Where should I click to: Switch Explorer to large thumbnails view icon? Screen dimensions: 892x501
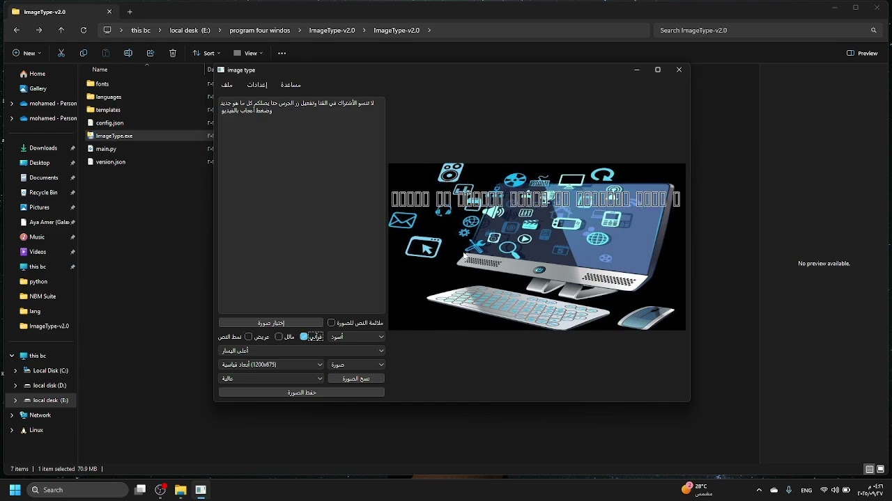pyautogui.click(x=880, y=469)
